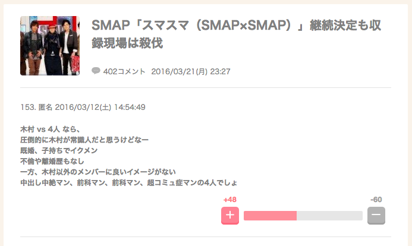Click the 匿名 commenter name
Image resolution: width=412 pixels, height=246 pixels.
pyautogui.click(x=45, y=107)
